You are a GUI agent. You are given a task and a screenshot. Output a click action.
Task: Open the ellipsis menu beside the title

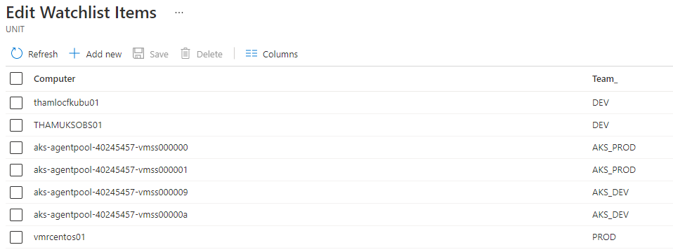[x=179, y=13]
